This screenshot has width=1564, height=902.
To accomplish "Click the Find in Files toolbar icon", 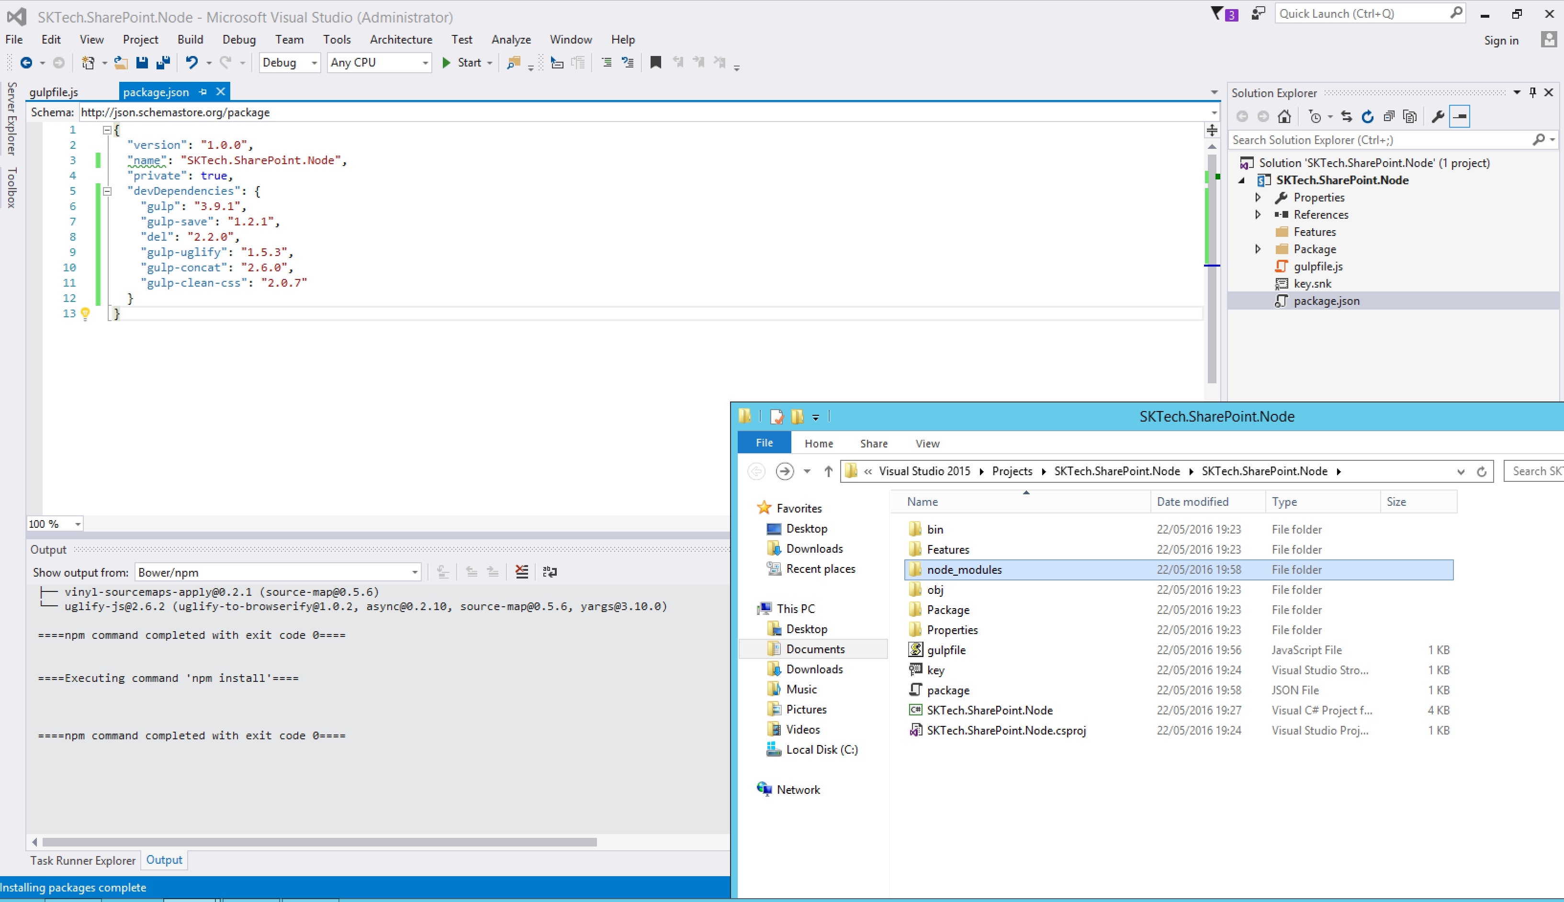I will (513, 63).
